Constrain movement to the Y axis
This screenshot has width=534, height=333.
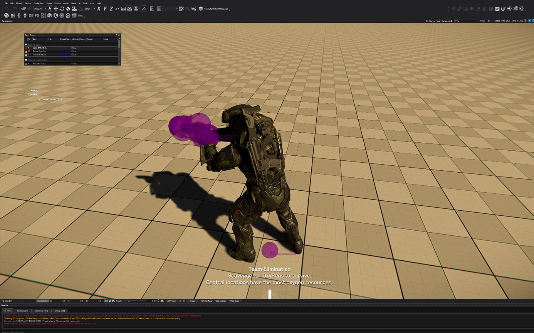(x=105, y=8)
